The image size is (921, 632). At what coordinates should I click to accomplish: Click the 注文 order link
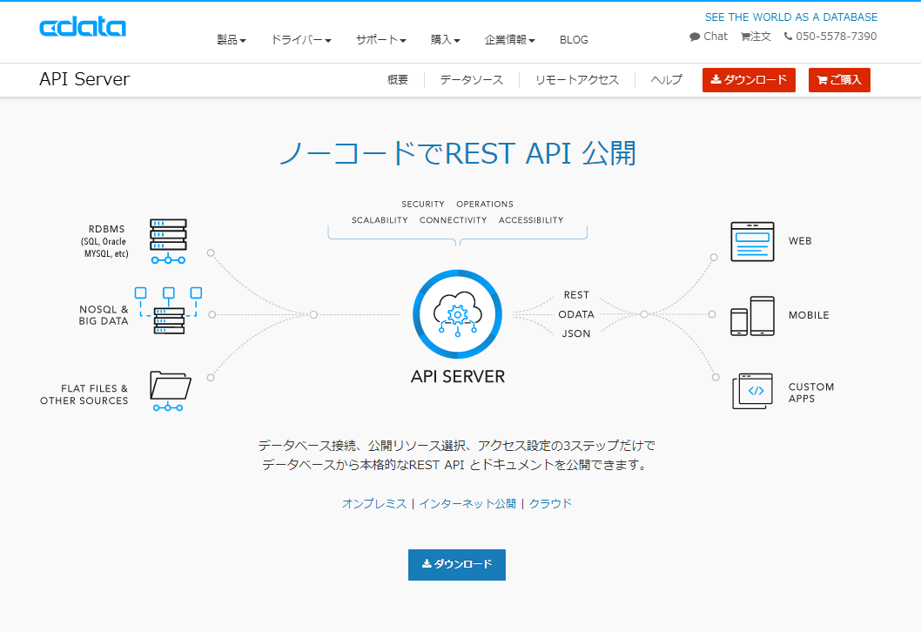click(x=761, y=37)
